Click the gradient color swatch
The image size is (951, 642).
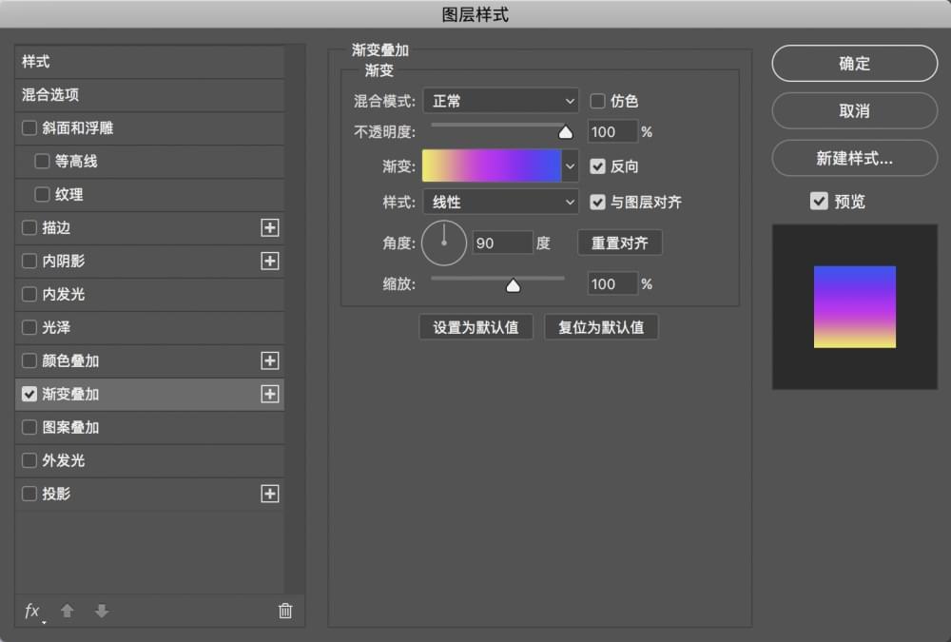tap(492, 165)
